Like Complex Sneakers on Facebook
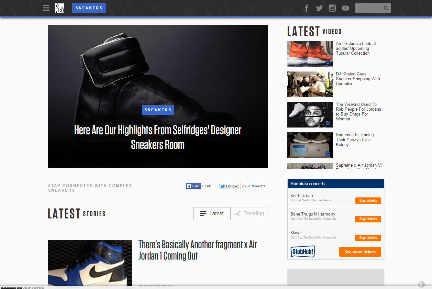The image size is (432, 289). [193, 186]
